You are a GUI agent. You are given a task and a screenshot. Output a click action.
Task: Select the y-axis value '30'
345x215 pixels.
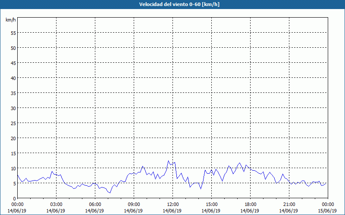(13, 108)
